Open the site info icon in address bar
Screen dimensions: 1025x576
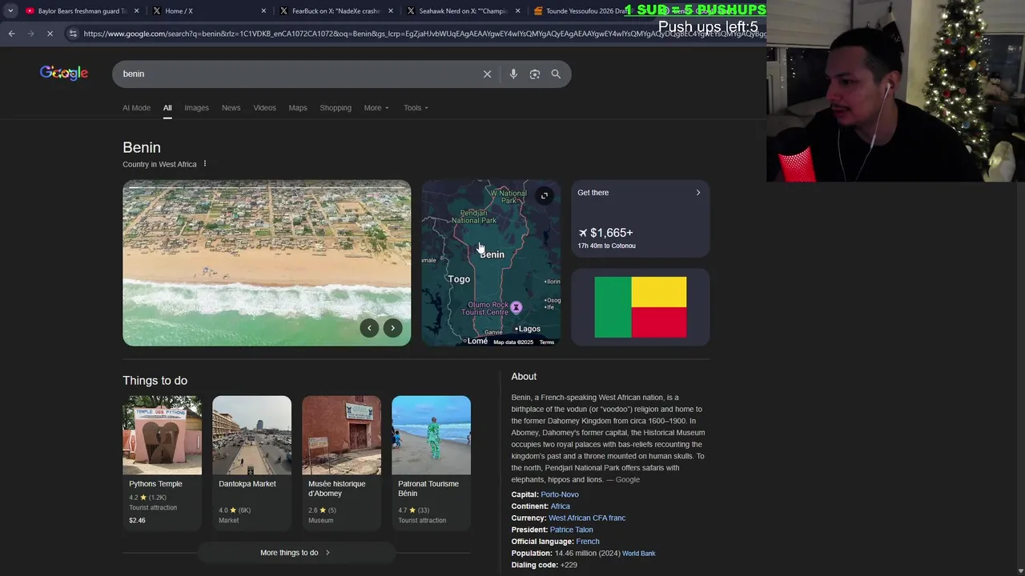pos(73,34)
